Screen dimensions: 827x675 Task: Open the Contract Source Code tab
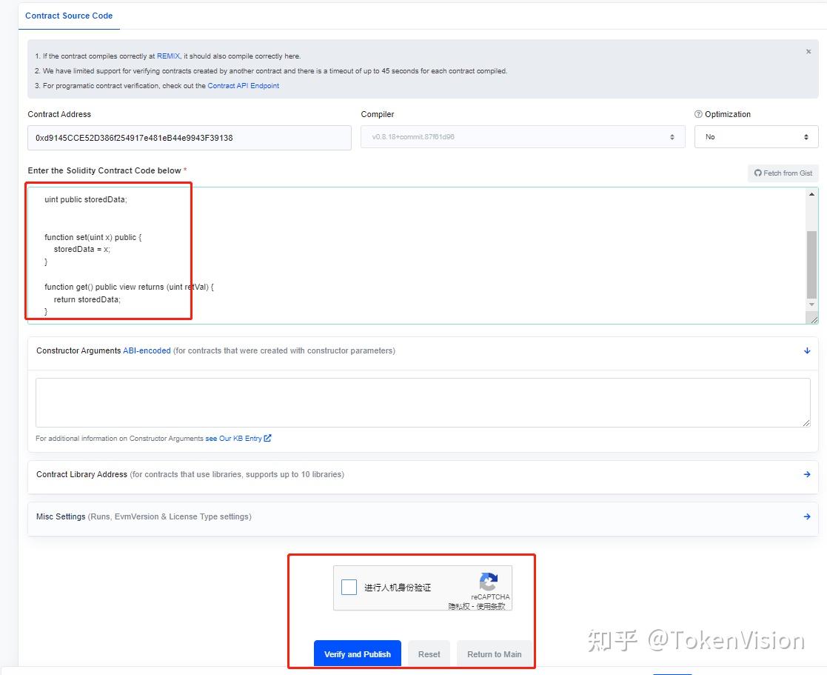[x=69, y=16]
